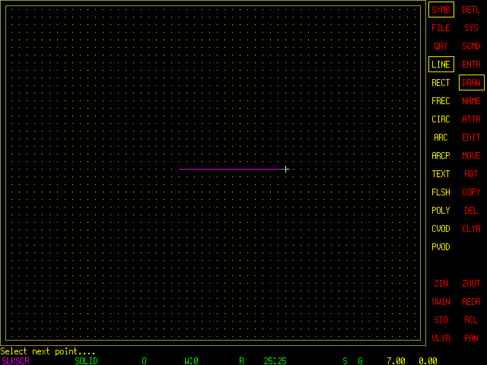
Task: Choose the LINE drawing command
Action: [x=441, y=64]
